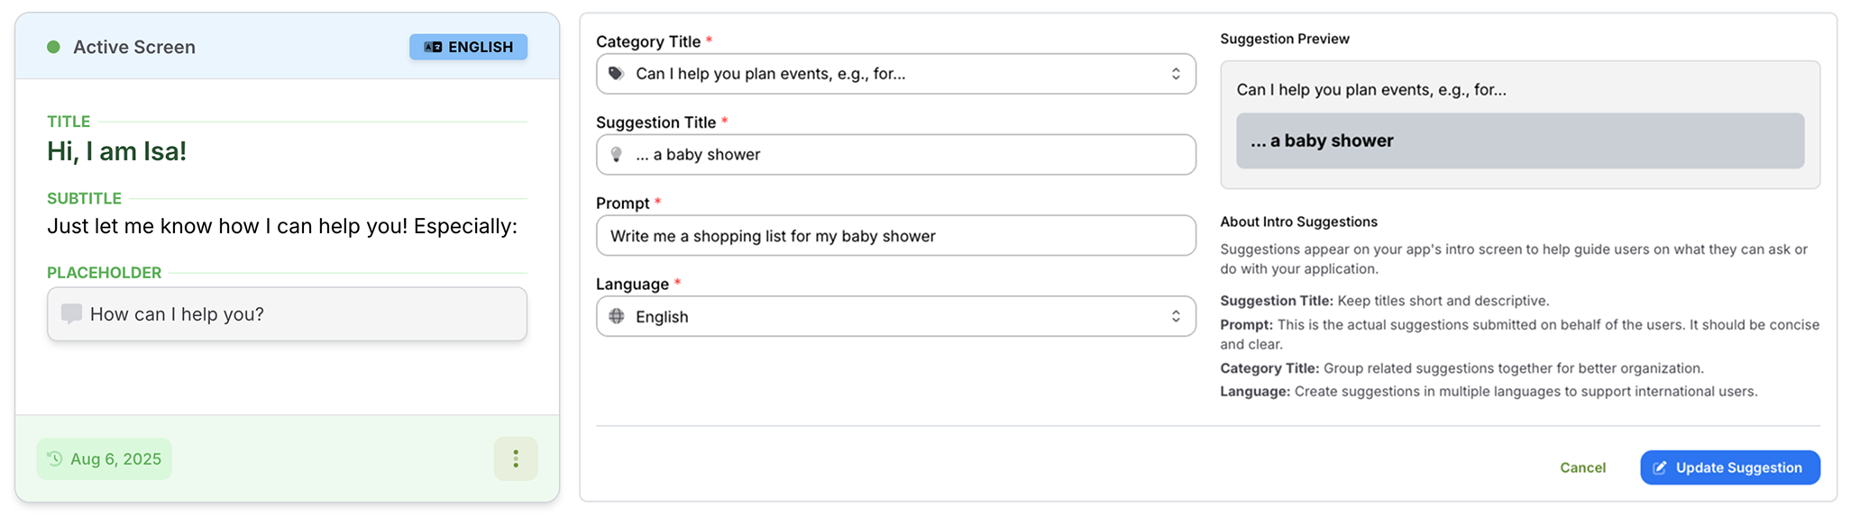The image size is (1851, 516).
Task: Click the green active status dot
Action: click(53, 47)
